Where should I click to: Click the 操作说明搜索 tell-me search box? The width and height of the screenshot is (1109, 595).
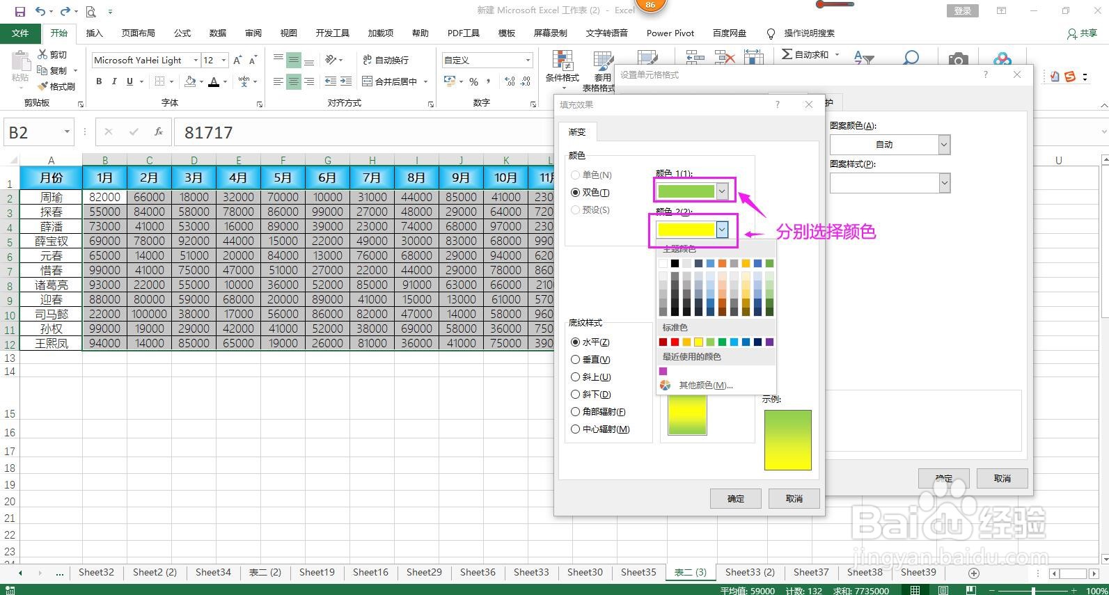coord(809,33)
